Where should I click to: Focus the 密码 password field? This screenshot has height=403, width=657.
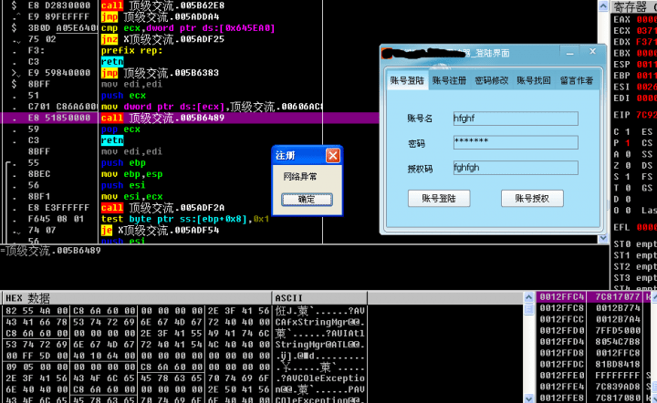click(516, 142)
